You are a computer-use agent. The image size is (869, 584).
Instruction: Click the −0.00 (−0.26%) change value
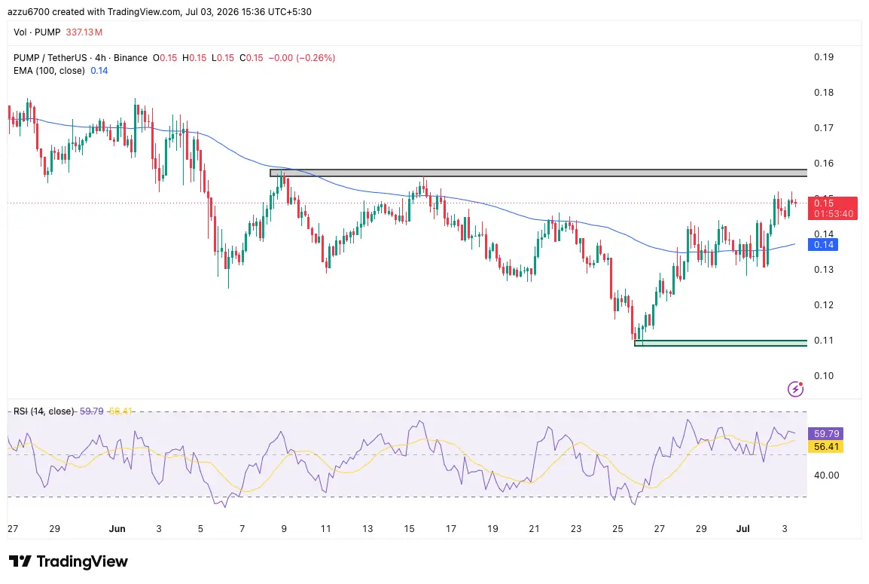[301, 58]
